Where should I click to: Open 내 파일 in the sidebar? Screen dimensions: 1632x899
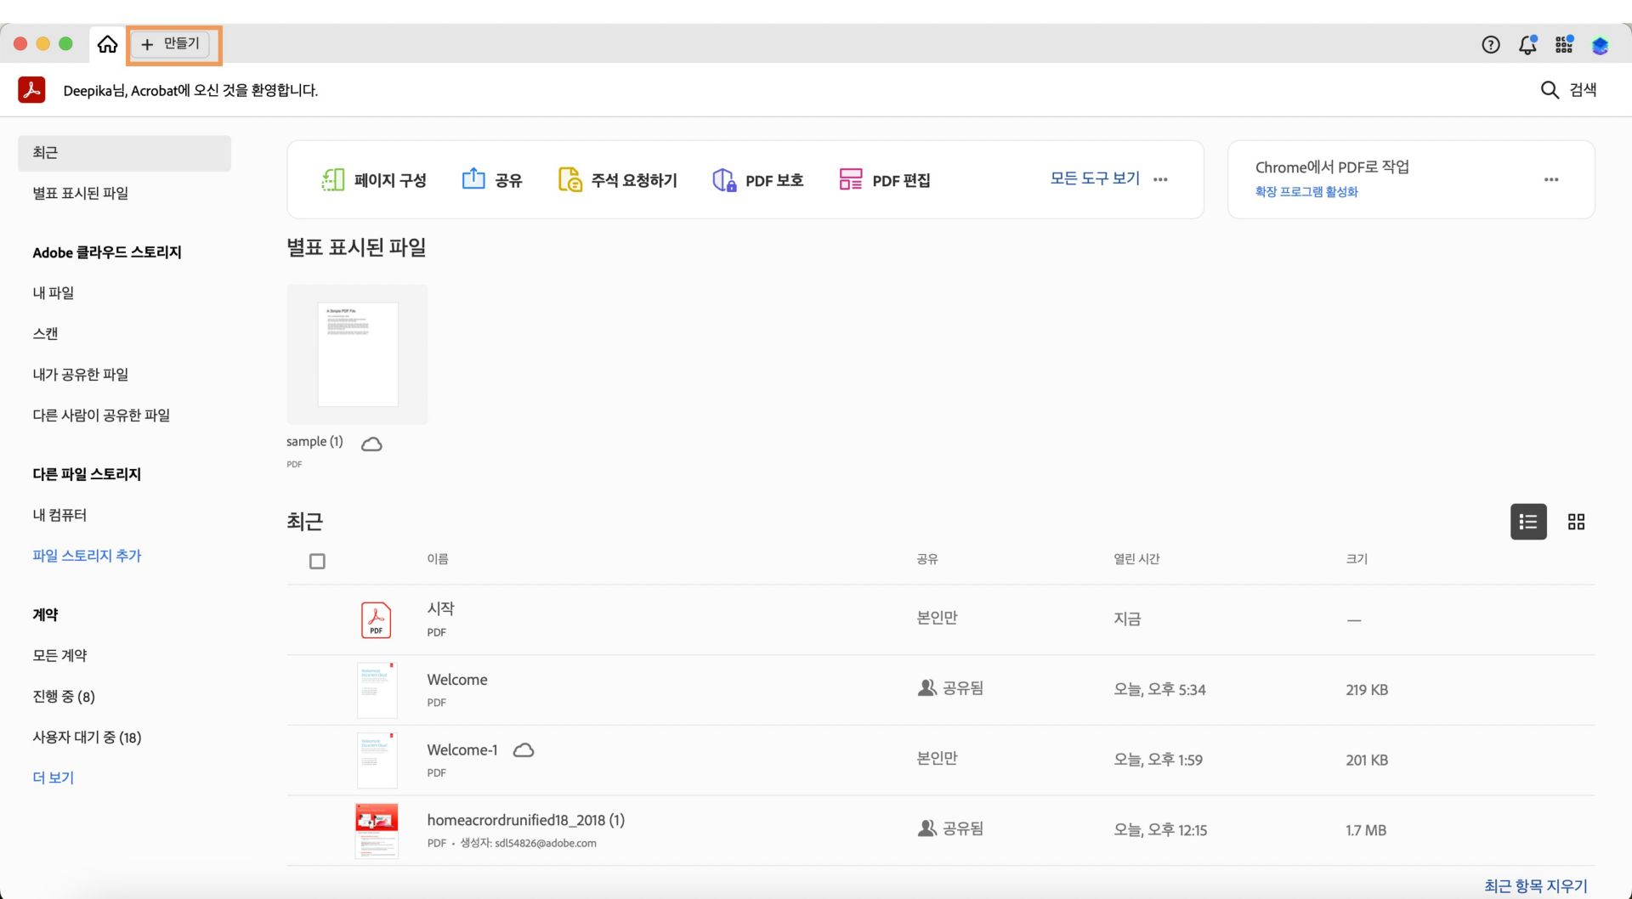coord(54,293)
